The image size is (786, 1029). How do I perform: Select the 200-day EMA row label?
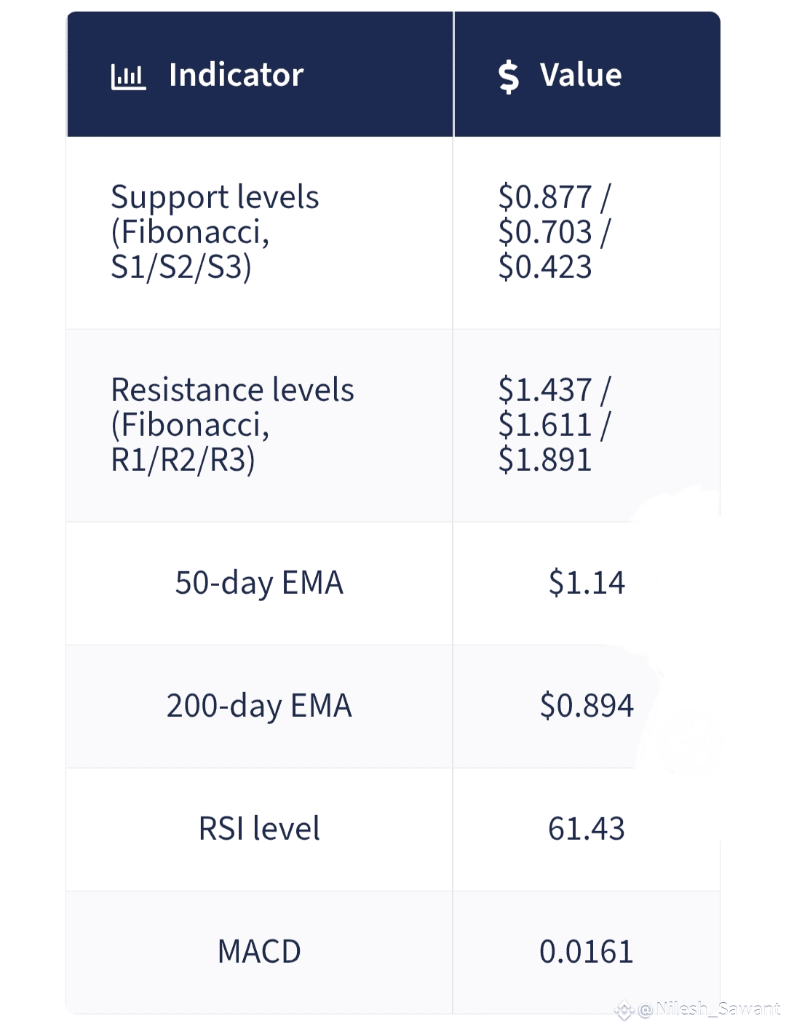coord(259,706)
